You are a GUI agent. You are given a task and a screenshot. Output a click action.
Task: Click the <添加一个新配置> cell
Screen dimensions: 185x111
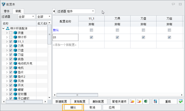point(65,45)
